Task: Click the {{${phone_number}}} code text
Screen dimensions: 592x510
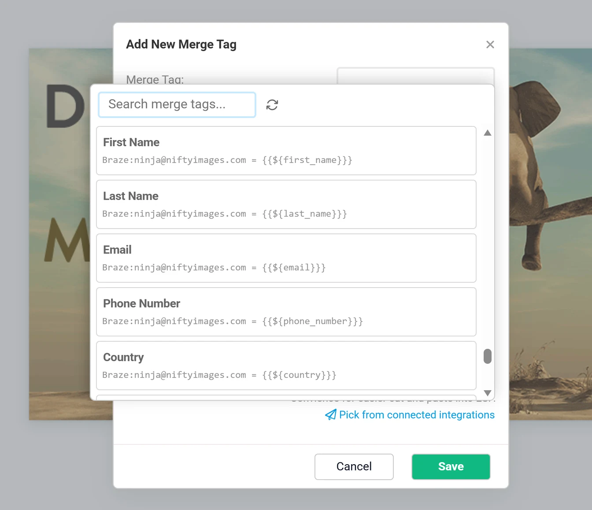Action: [312, 321]
